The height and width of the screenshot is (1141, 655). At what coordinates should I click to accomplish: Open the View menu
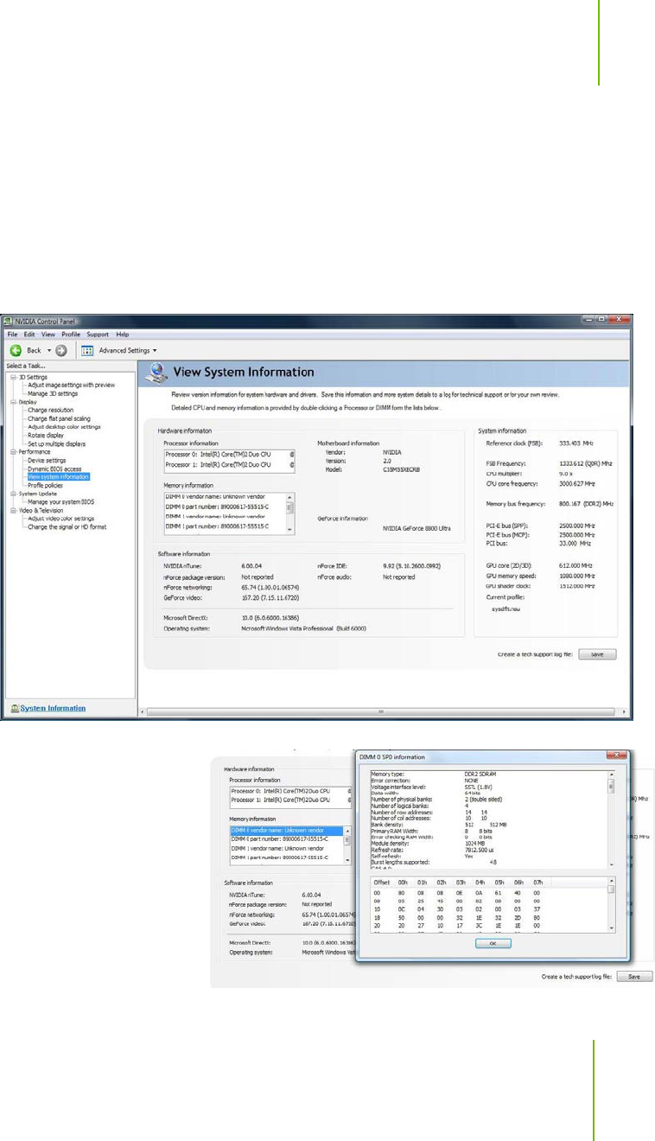coord(48,334)
